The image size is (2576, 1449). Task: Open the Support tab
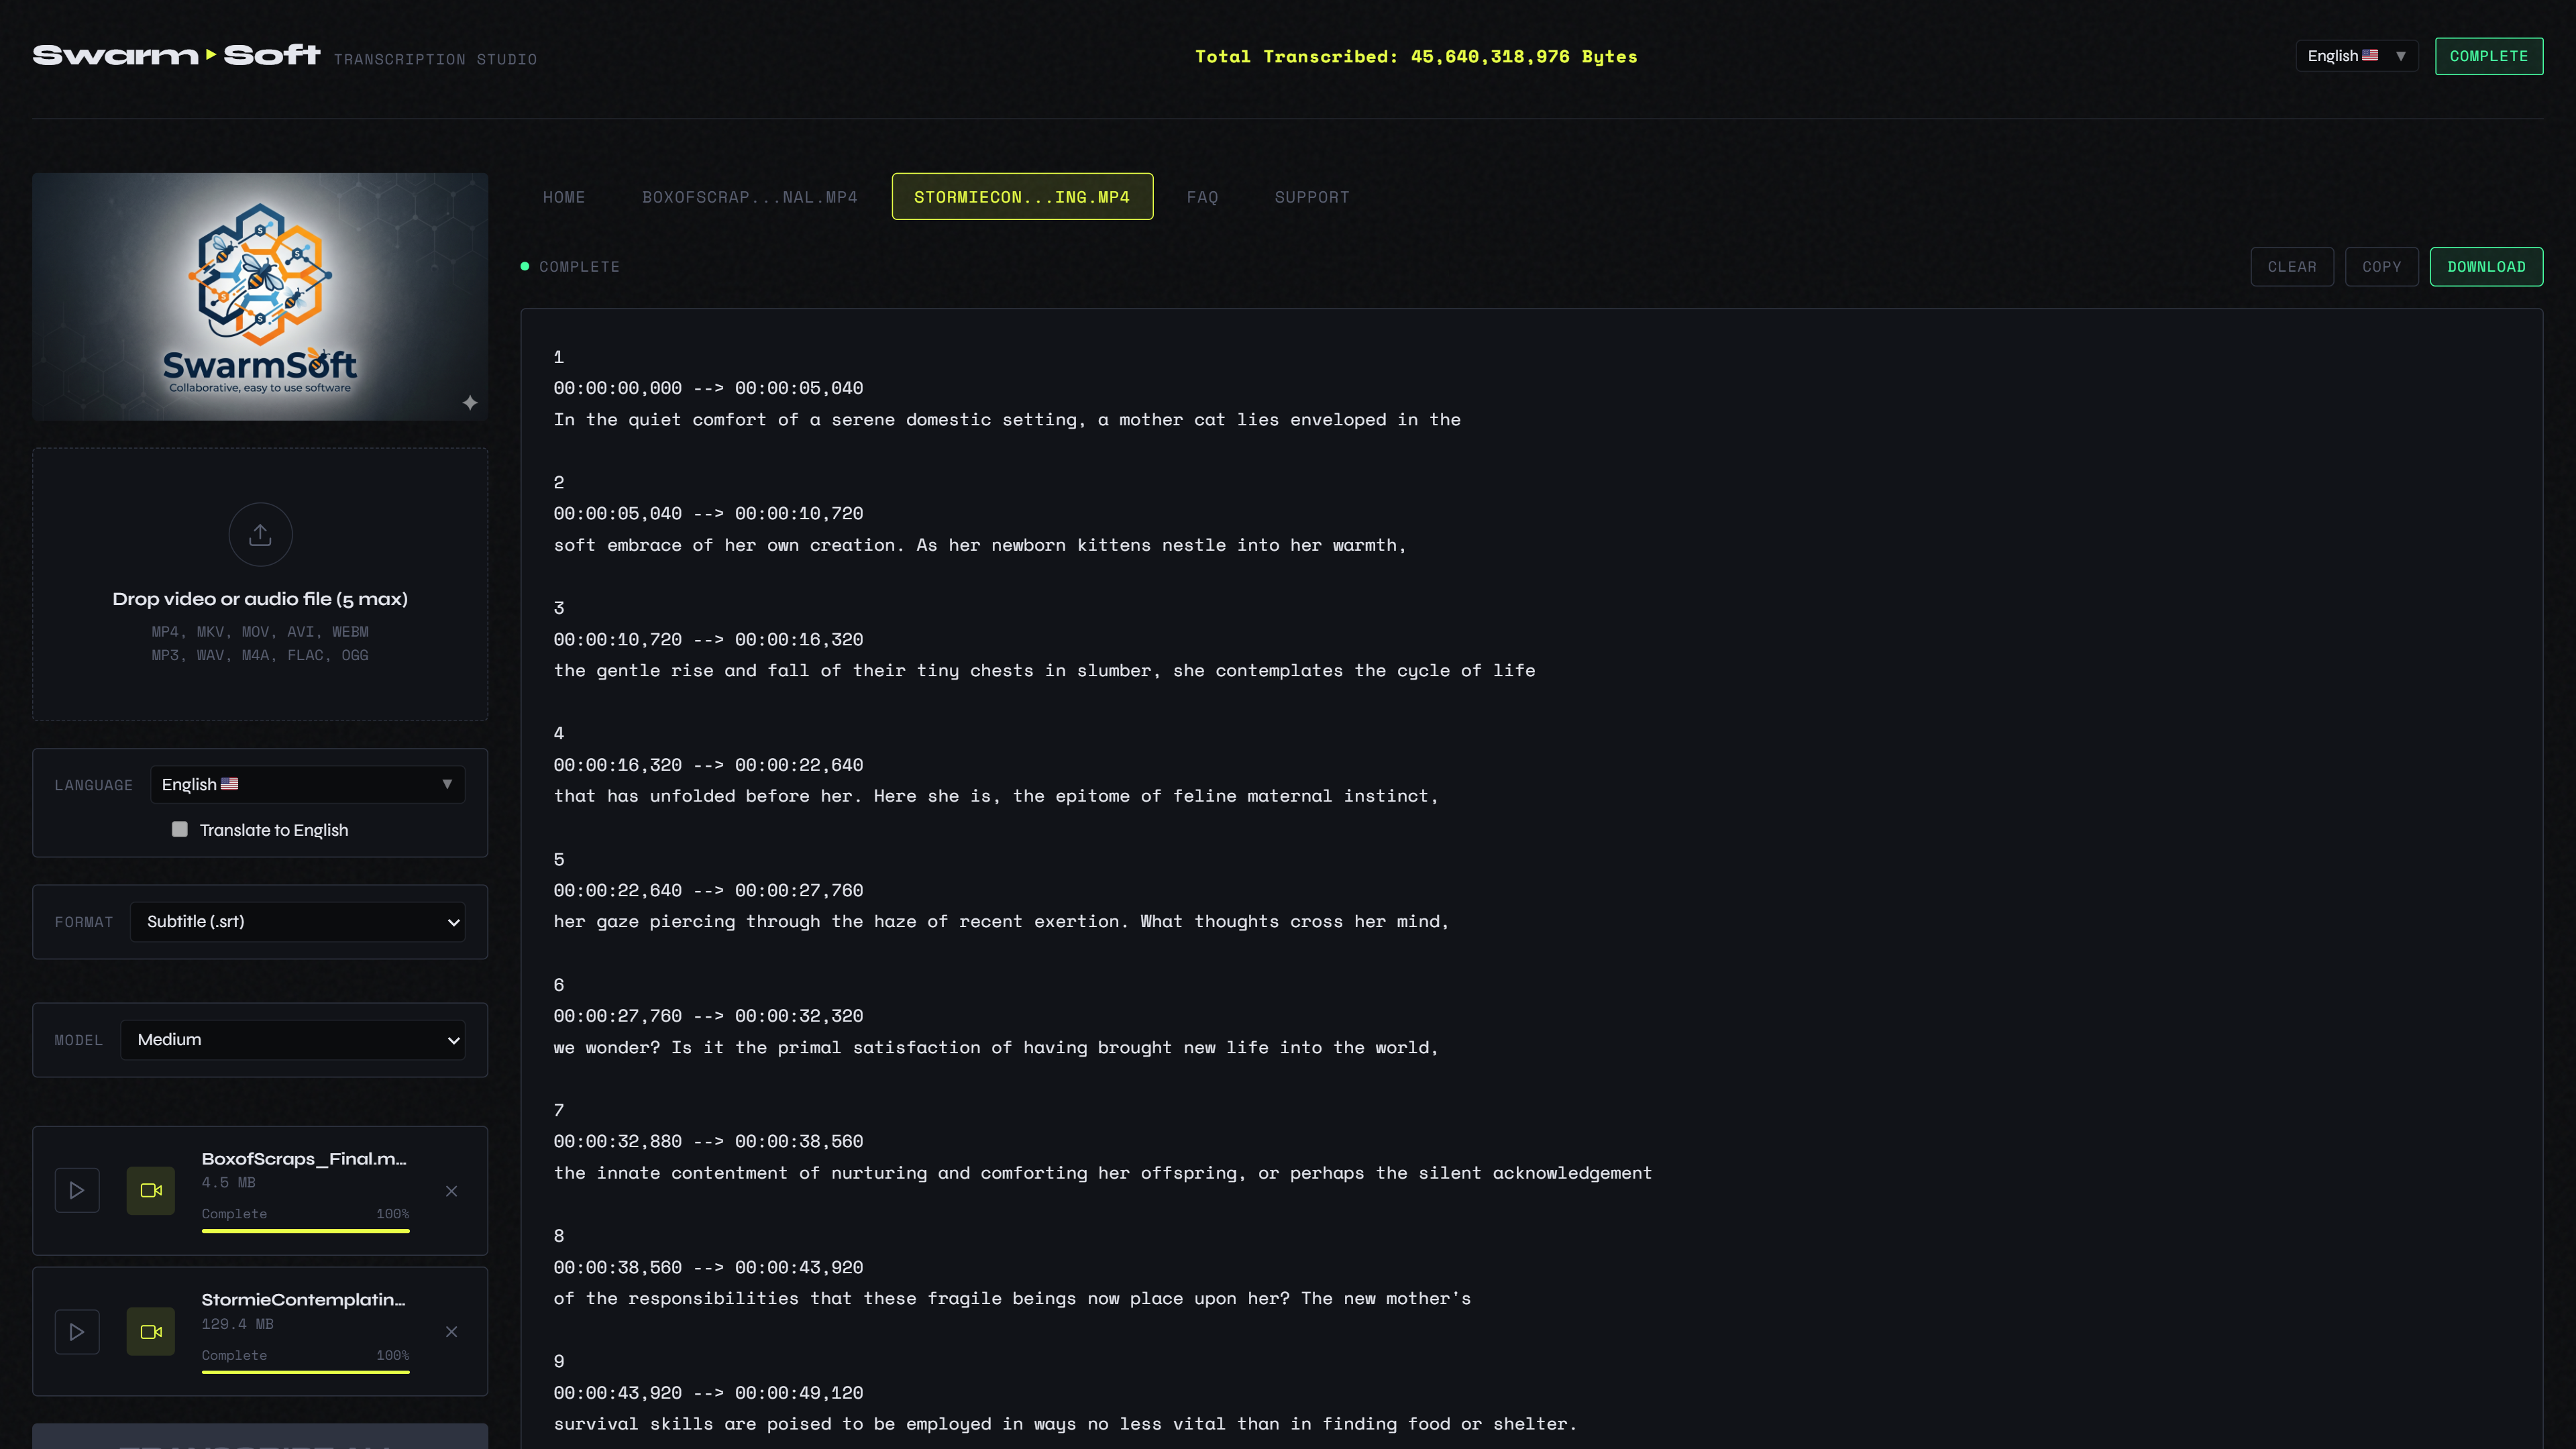click(x=1312, y=197)
